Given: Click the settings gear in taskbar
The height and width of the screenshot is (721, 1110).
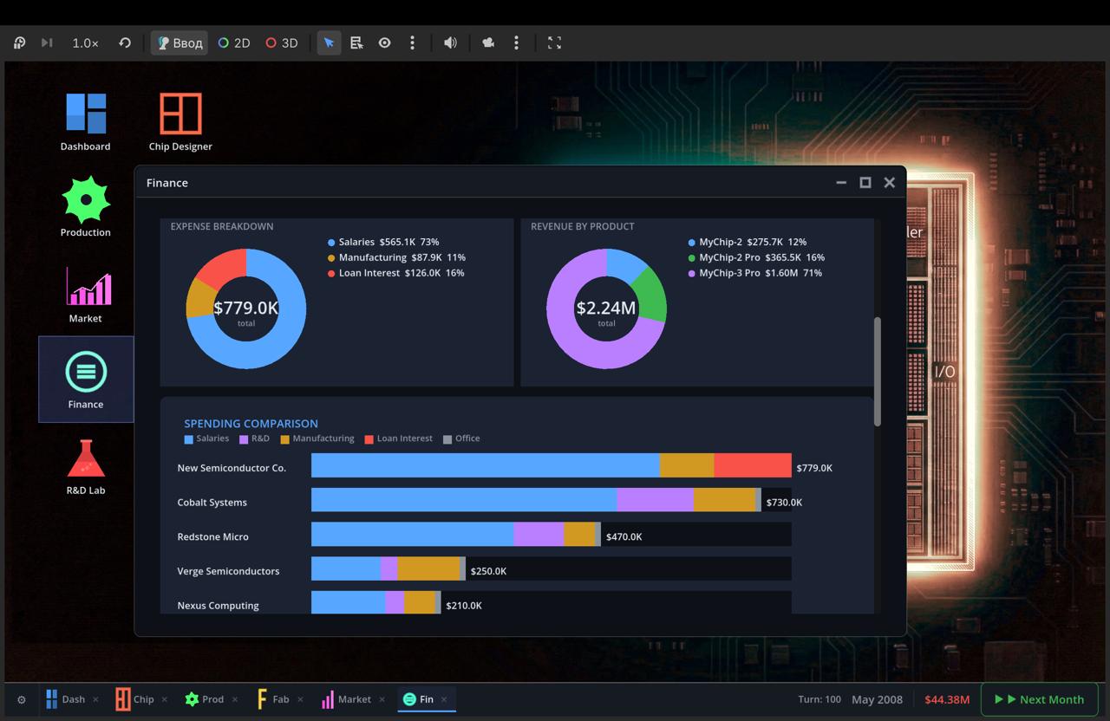Looking at the screenshot, I should click(22, 699).
